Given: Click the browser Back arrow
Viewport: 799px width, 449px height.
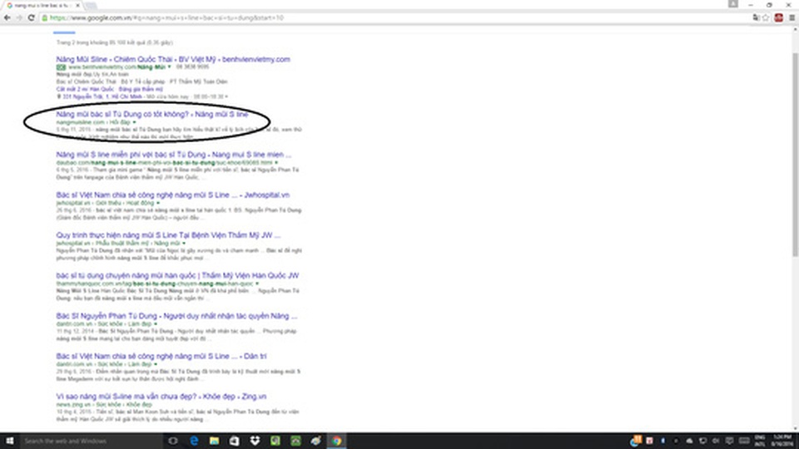Looking at the screenshot, I should pos(7,17).
